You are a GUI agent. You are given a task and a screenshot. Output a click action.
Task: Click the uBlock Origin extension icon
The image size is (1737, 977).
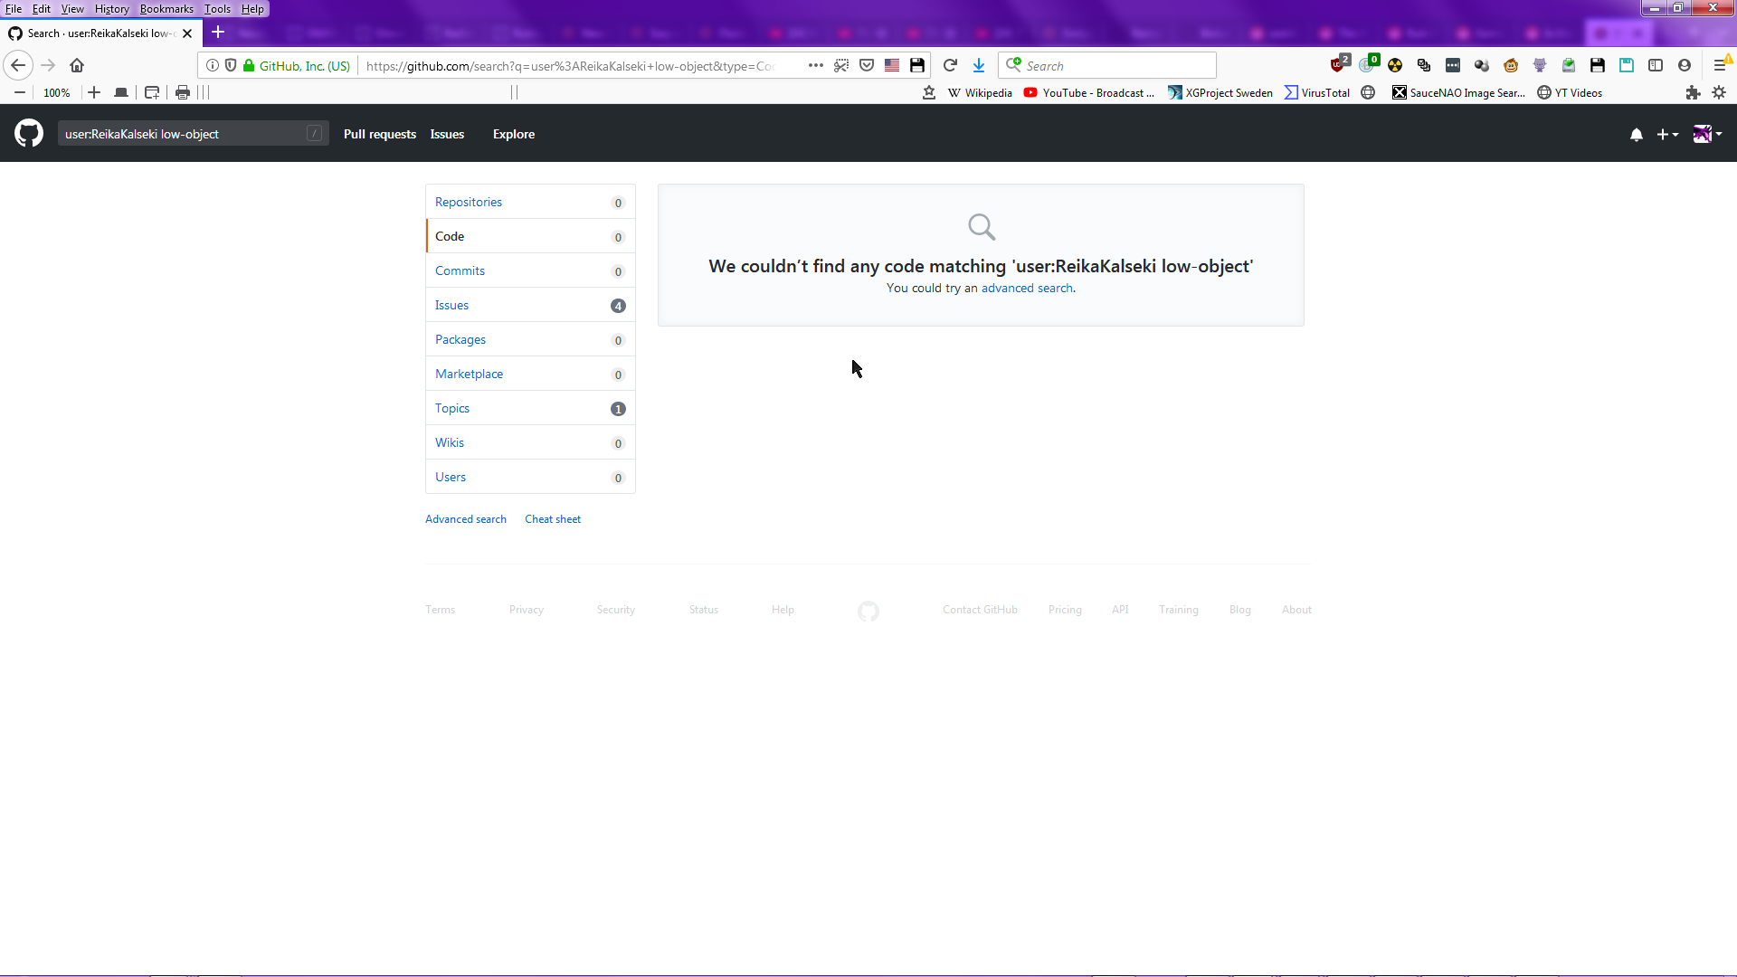(x=1339, y=65)
